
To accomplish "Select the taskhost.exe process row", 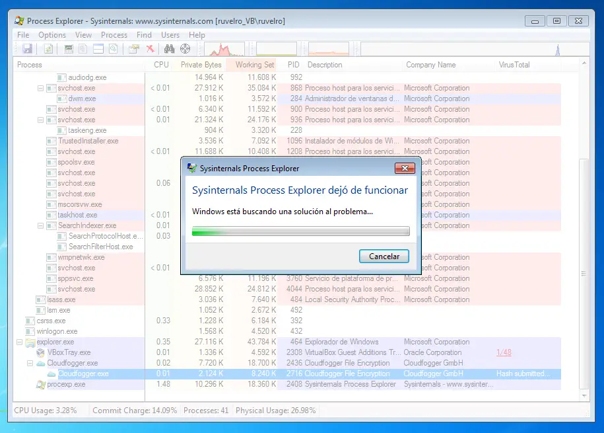I will (287, 215).
